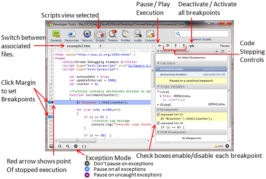This screenshot has width=266, height=179.
Task: Open the Timeline panel
Action: pos(113,36)
